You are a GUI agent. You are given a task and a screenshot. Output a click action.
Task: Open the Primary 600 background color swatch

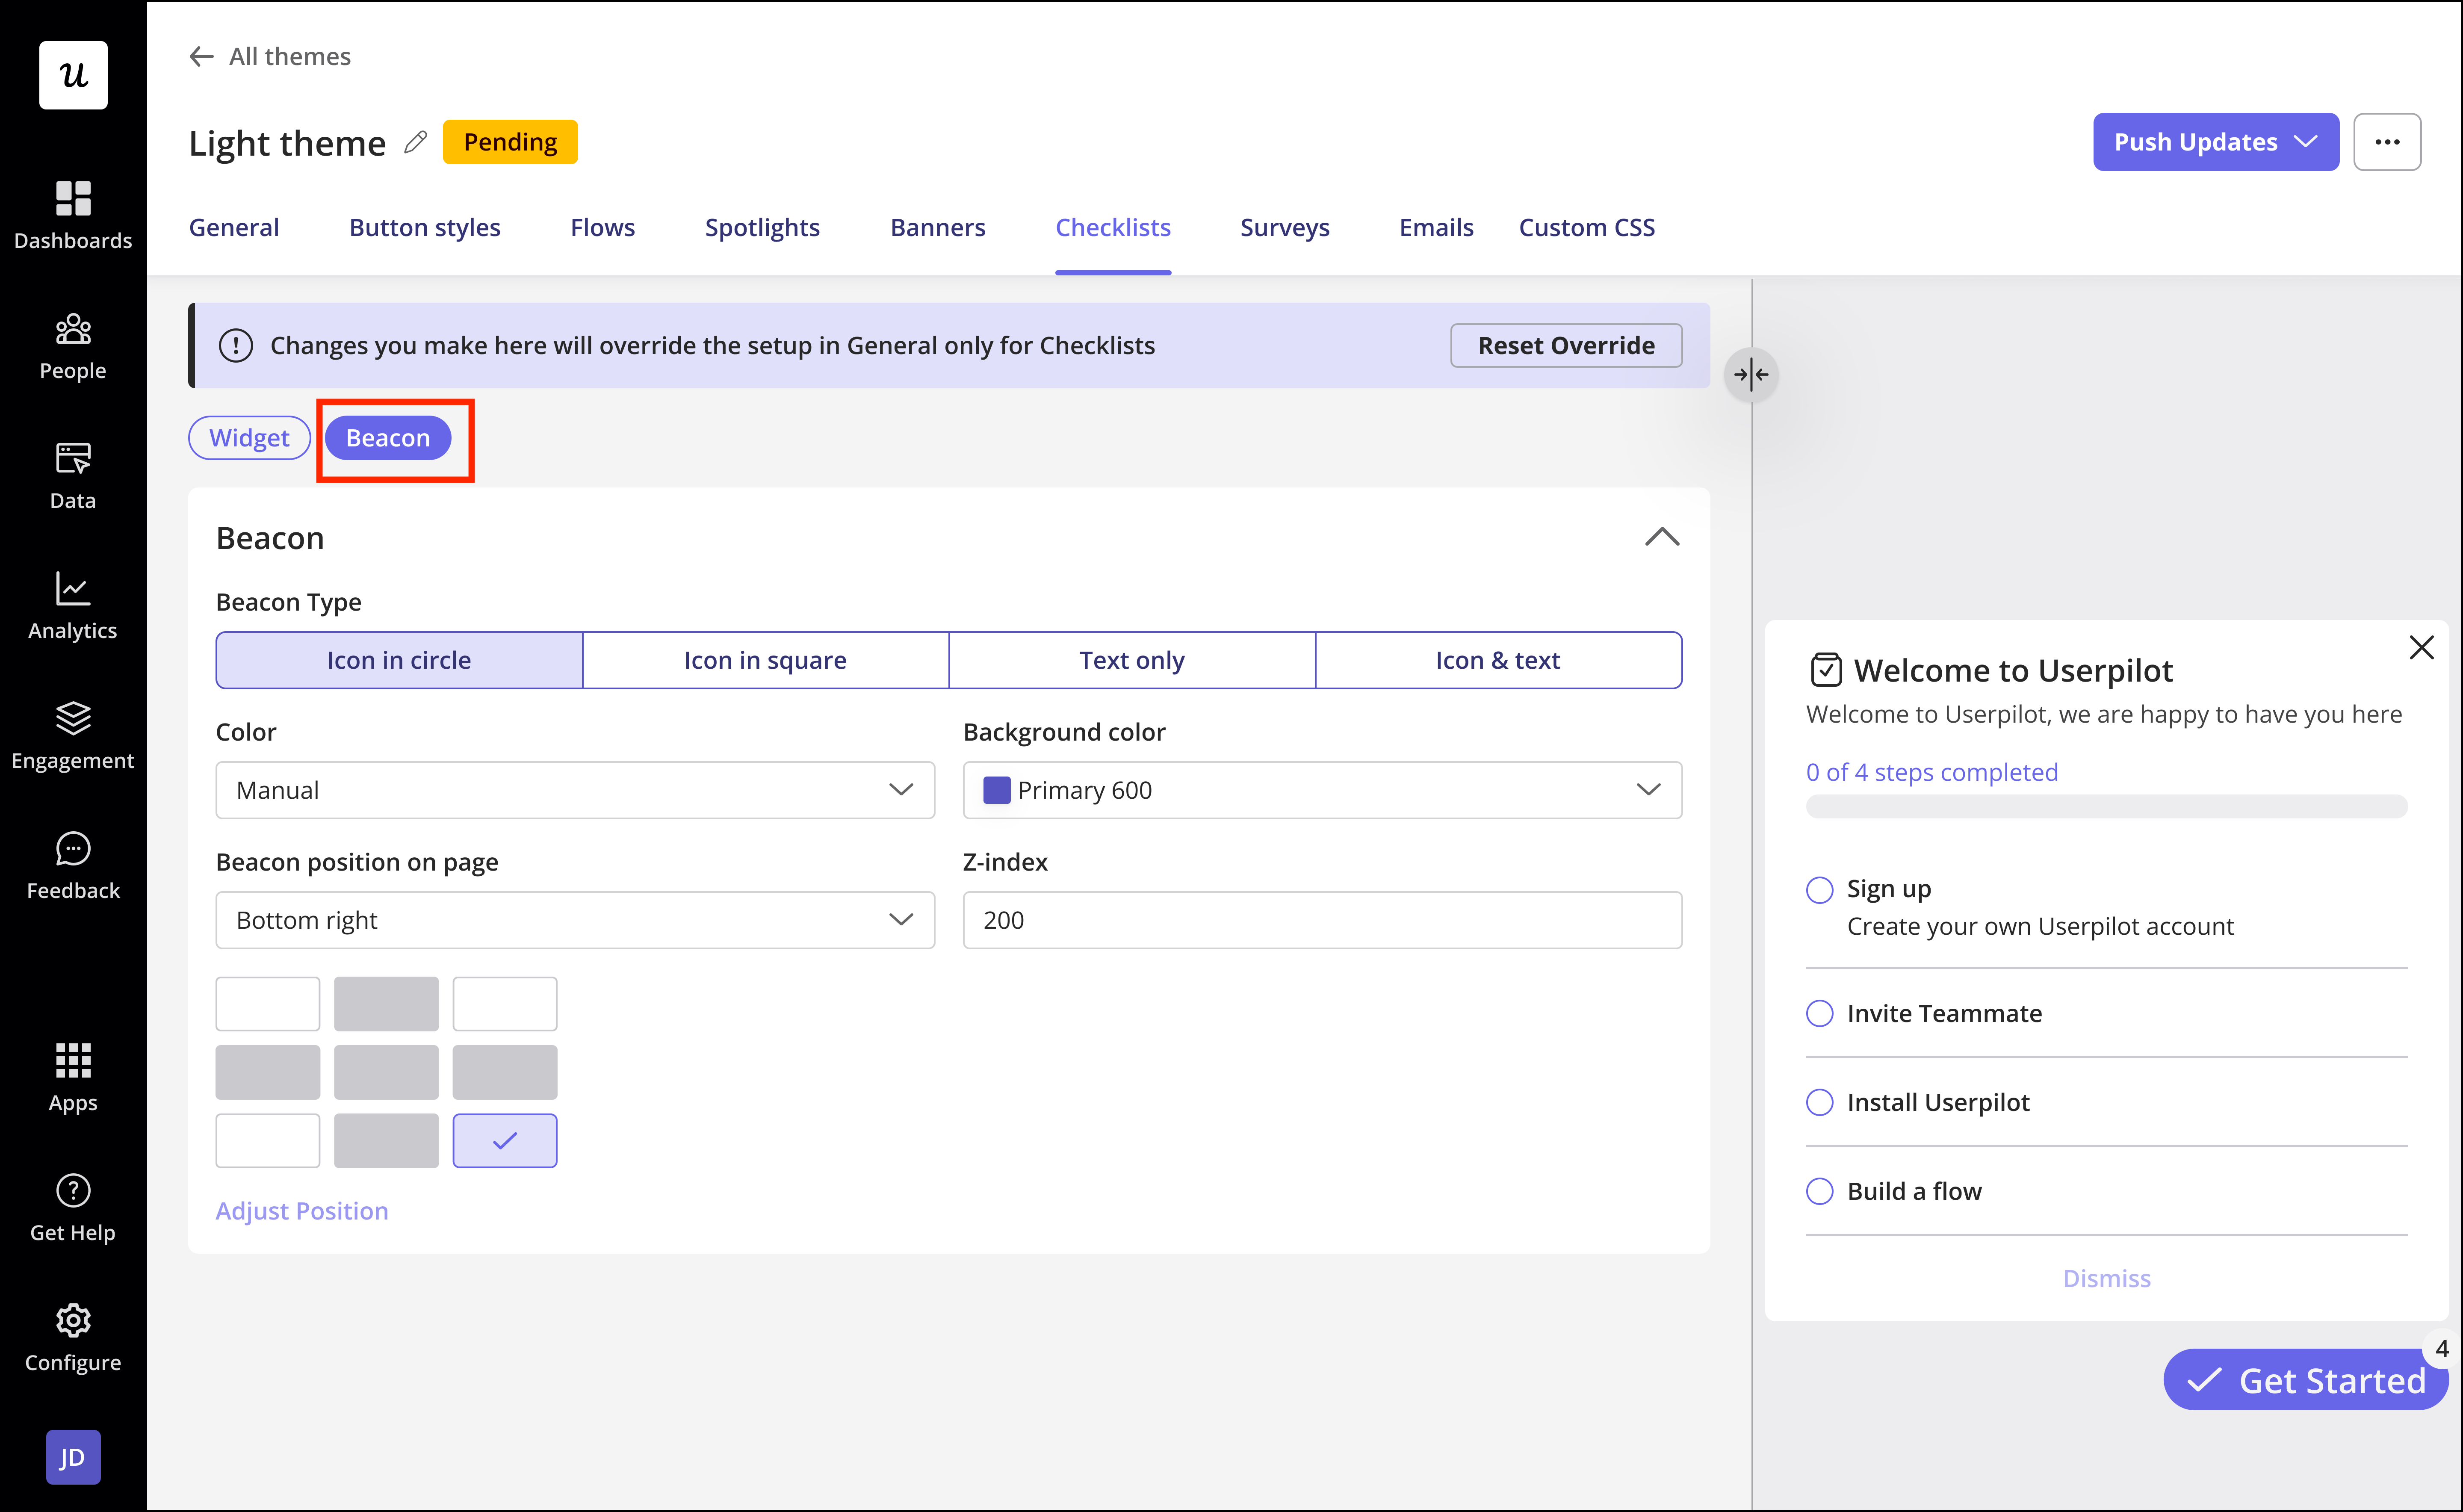(x=997, y=790)
